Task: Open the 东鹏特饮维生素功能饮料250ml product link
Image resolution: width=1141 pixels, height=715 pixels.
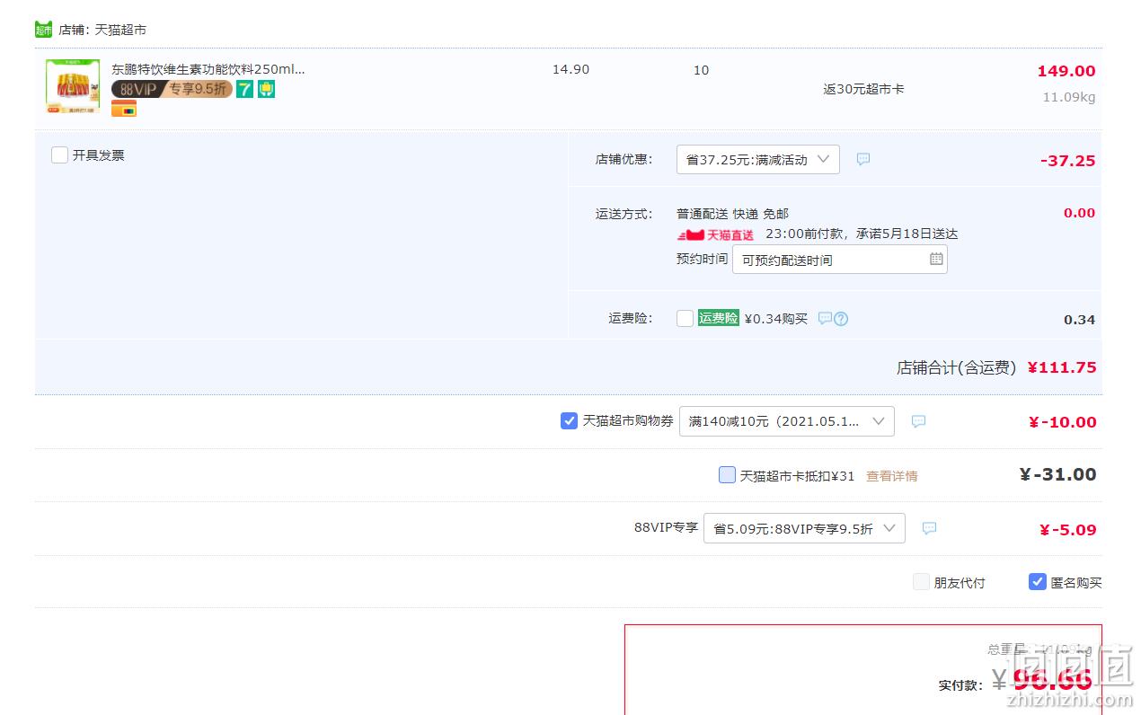Action: [208, 69]
